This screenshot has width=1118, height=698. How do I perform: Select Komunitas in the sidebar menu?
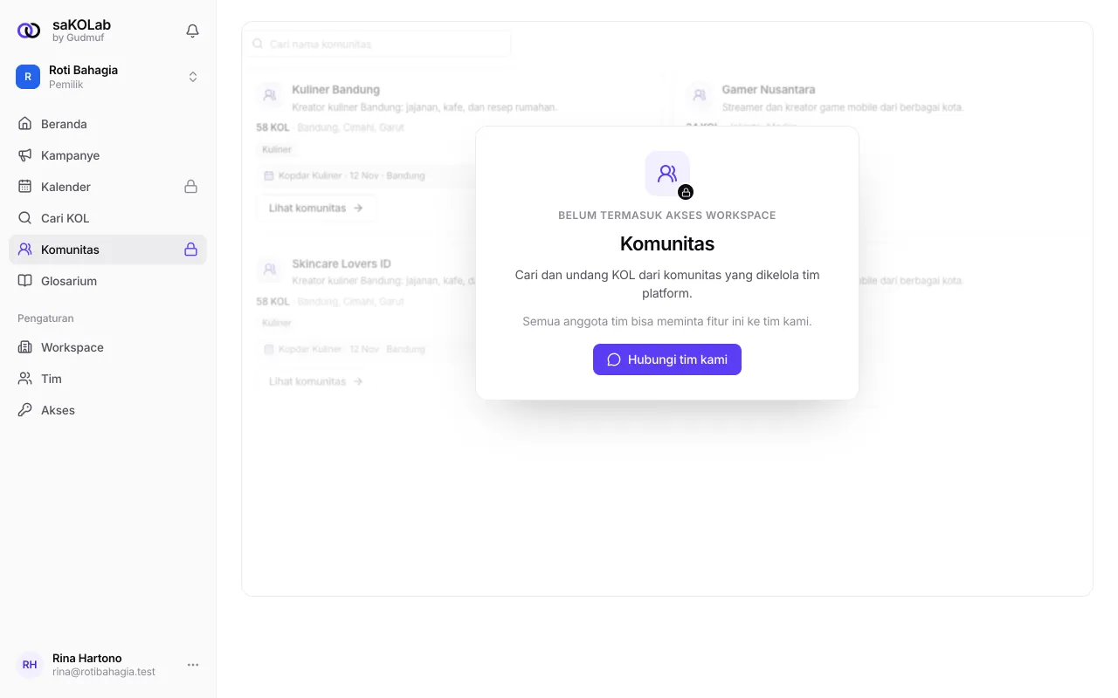(x=108, y=250)
